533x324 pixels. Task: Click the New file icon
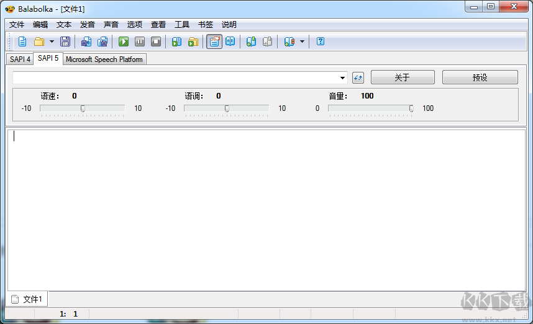click(22, 42)
